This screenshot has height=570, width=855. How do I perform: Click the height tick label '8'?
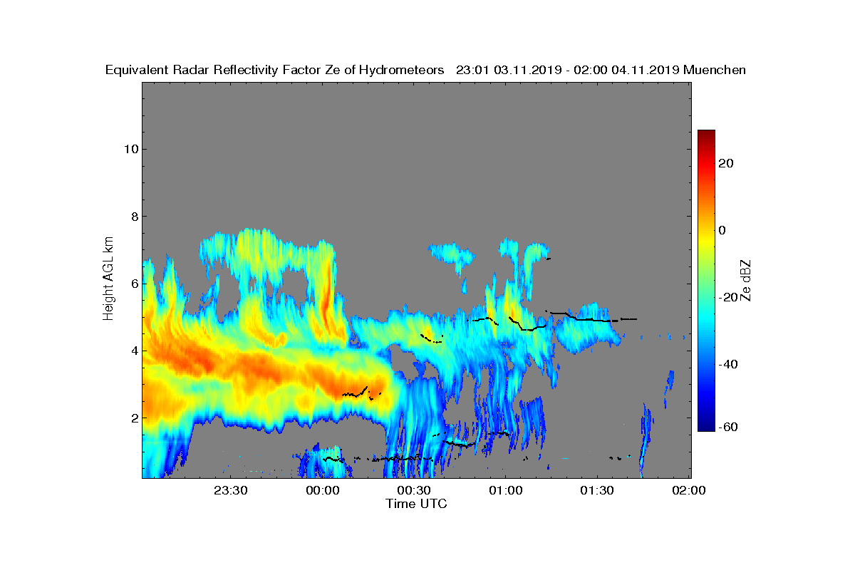tap(134, 216)
